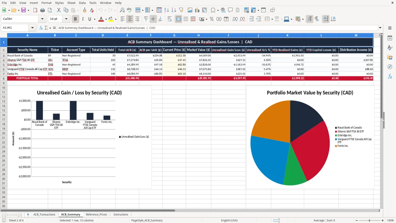Click English (USA) language in the status bar
Viewport: 396px width, 223px height.
point(229,220)
